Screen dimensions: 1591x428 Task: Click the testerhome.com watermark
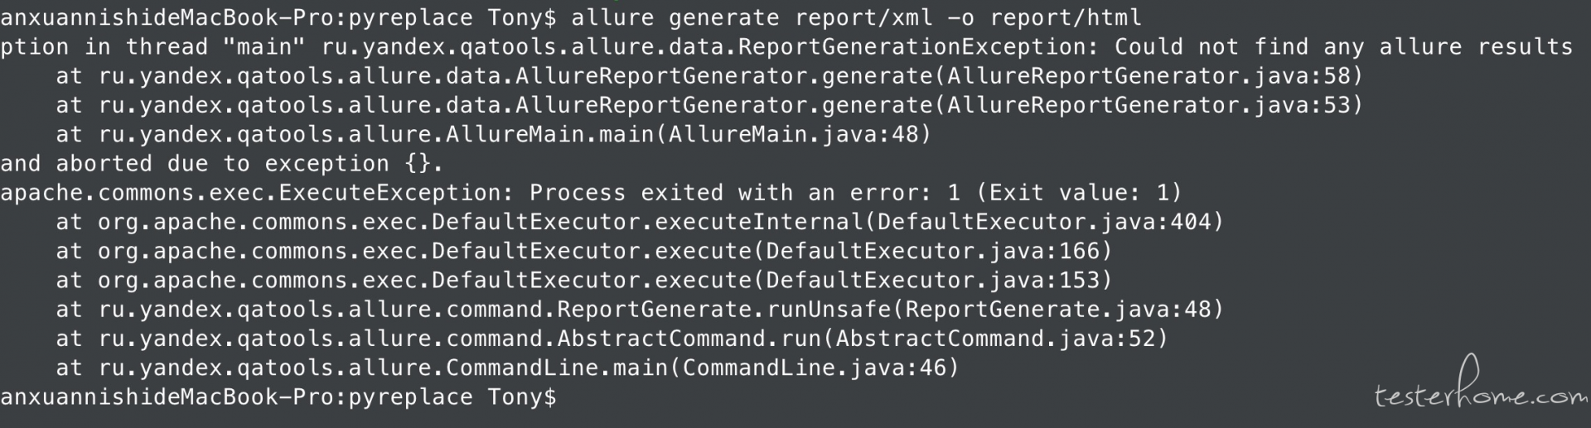click(1481, 387)
